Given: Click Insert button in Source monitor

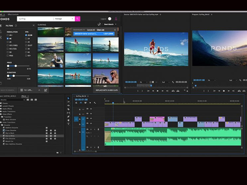Looking at the screenshot, I should 173,91.
